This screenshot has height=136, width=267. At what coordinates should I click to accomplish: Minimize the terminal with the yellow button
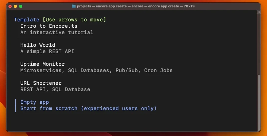pos(15,6)
